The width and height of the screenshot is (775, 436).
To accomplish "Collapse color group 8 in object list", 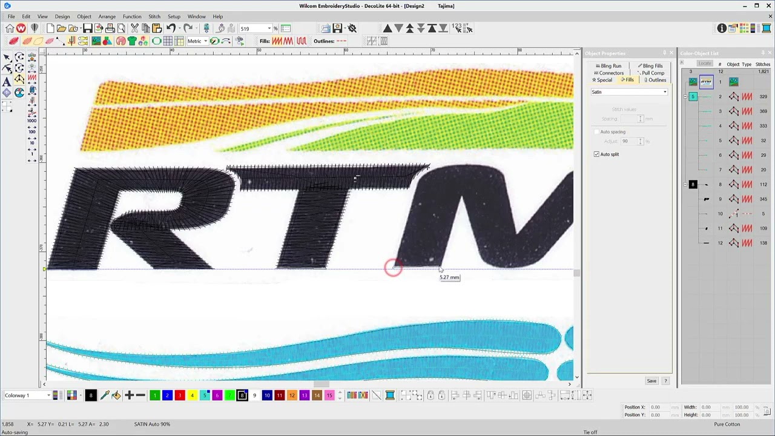I will tap(685, 184).
